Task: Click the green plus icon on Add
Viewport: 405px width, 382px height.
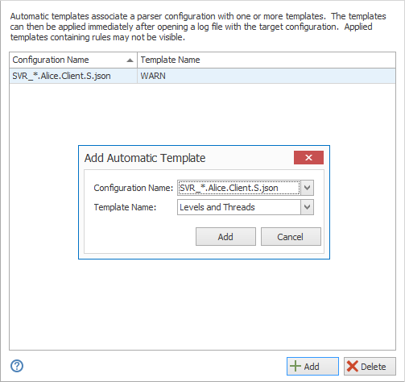Action: click(x=295, y=366)
